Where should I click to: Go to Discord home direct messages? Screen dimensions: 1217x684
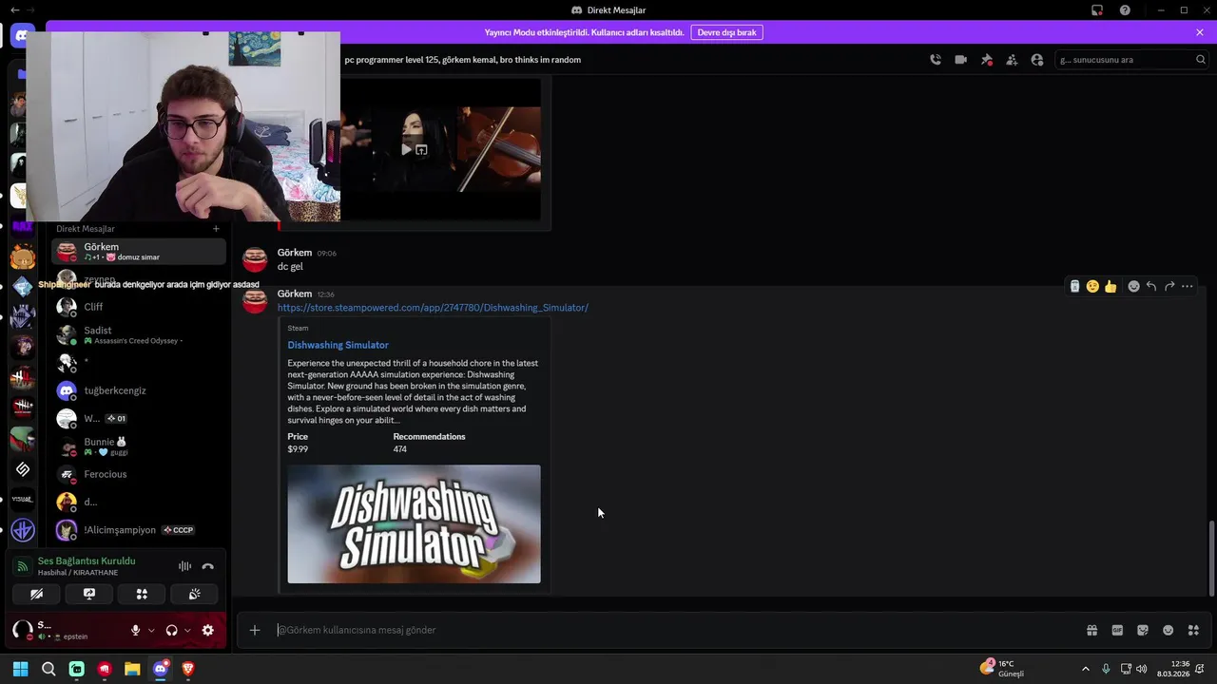tap(23, 37)
